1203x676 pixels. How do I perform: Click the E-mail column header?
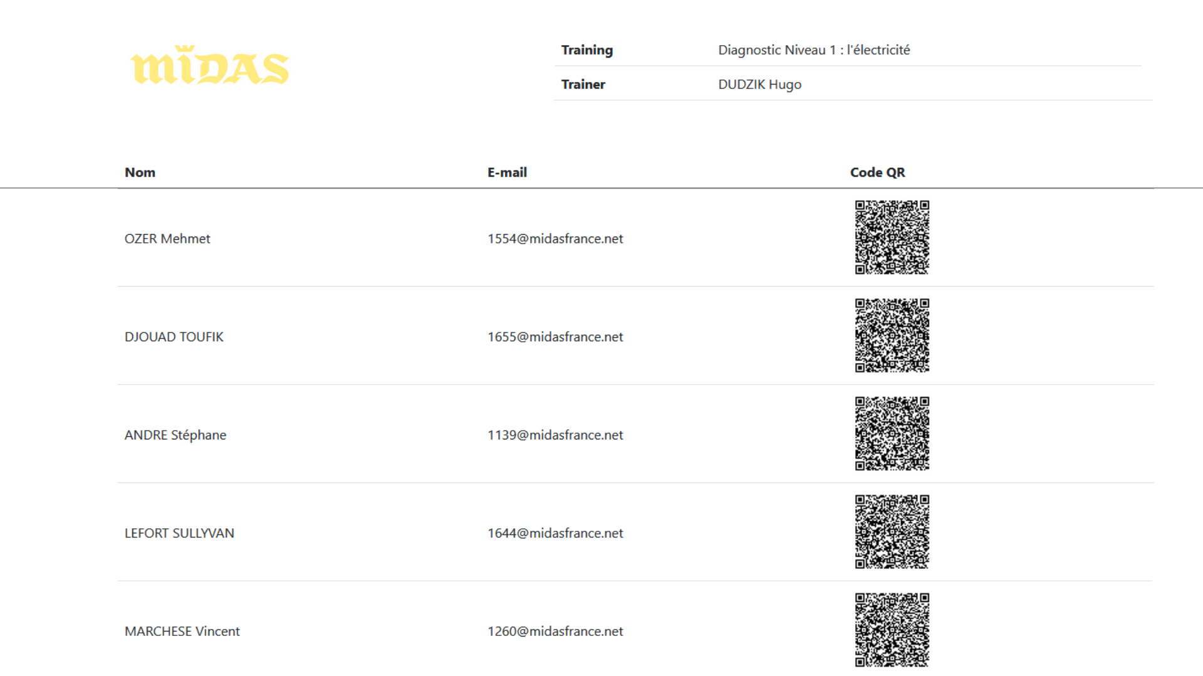tap(507, 172)
